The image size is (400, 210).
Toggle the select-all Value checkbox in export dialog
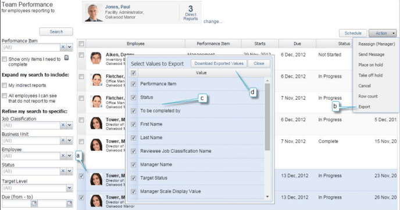click(133, 73)
